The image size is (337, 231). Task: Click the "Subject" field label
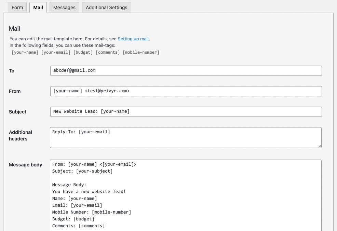pyautogui.click(x=18, y=112)
